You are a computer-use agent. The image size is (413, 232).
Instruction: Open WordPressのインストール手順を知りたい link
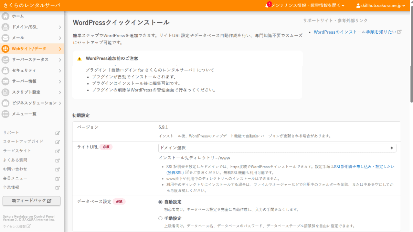coord(355,32)
